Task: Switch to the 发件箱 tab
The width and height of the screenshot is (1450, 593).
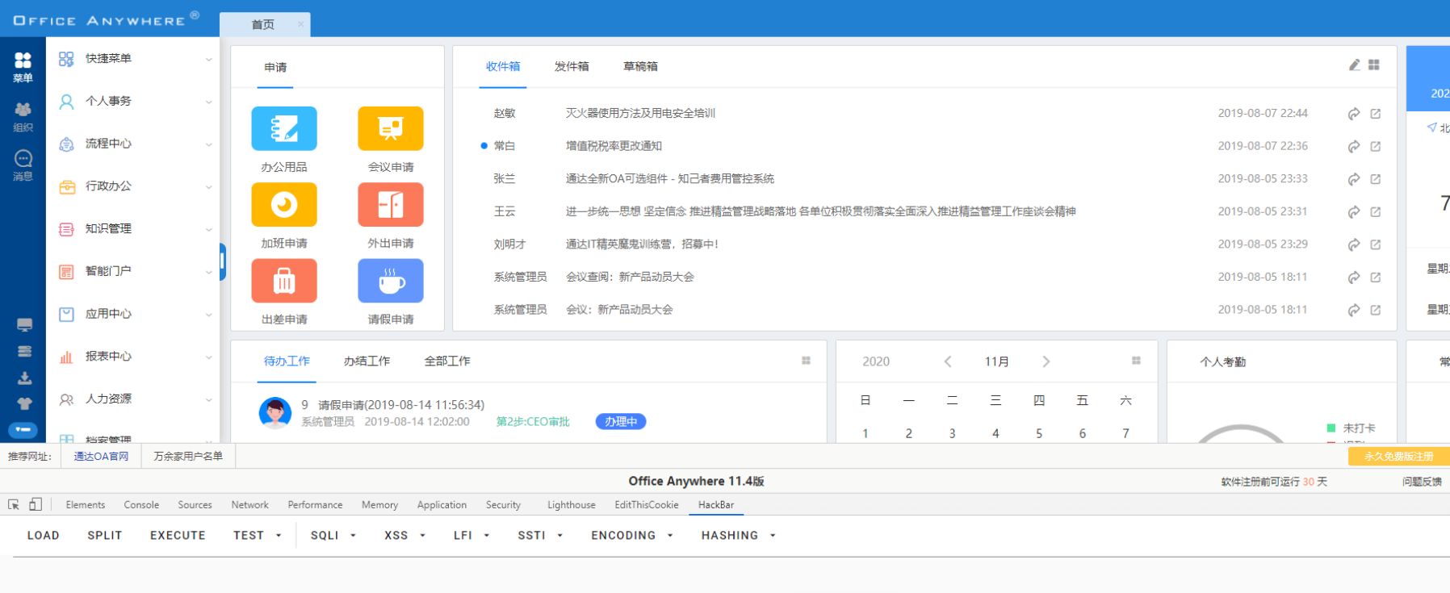Action: click(572, 66)
